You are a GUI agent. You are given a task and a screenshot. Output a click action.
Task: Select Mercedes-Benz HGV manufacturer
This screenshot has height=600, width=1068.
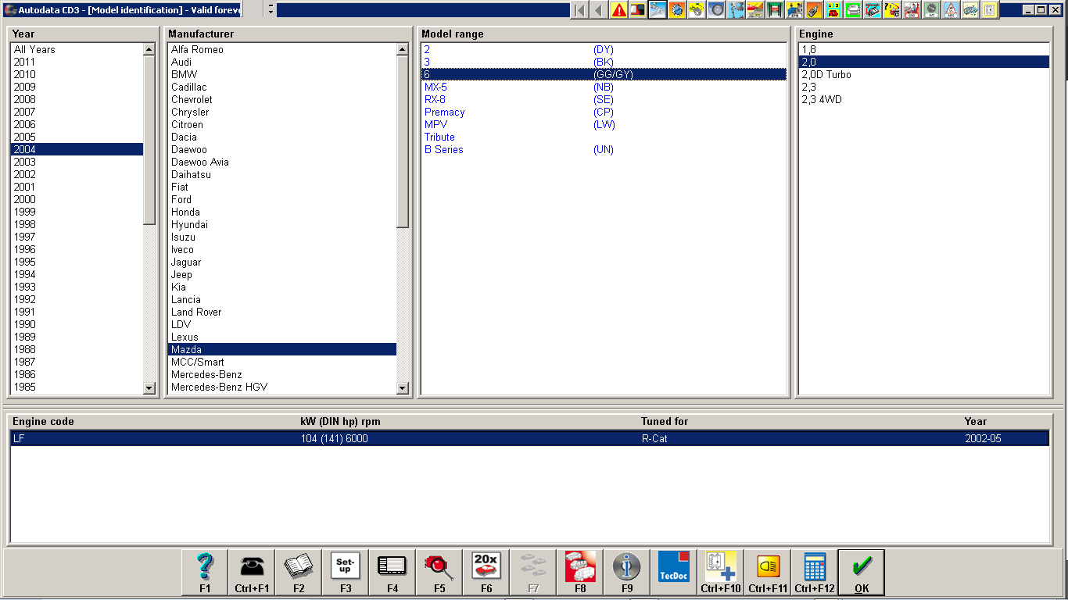coord(282,387)
